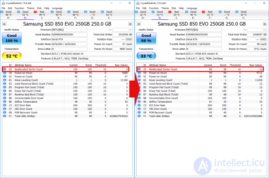Click status circle of Airflow Temperature, raw 52
The image size is (269, 178).
tap(4, 102)
